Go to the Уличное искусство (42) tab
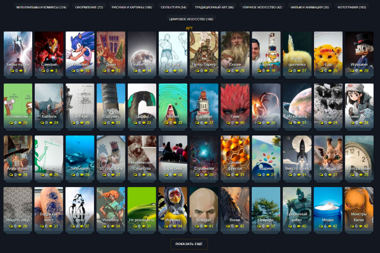The image size is (380, 253). click(262, 7)
